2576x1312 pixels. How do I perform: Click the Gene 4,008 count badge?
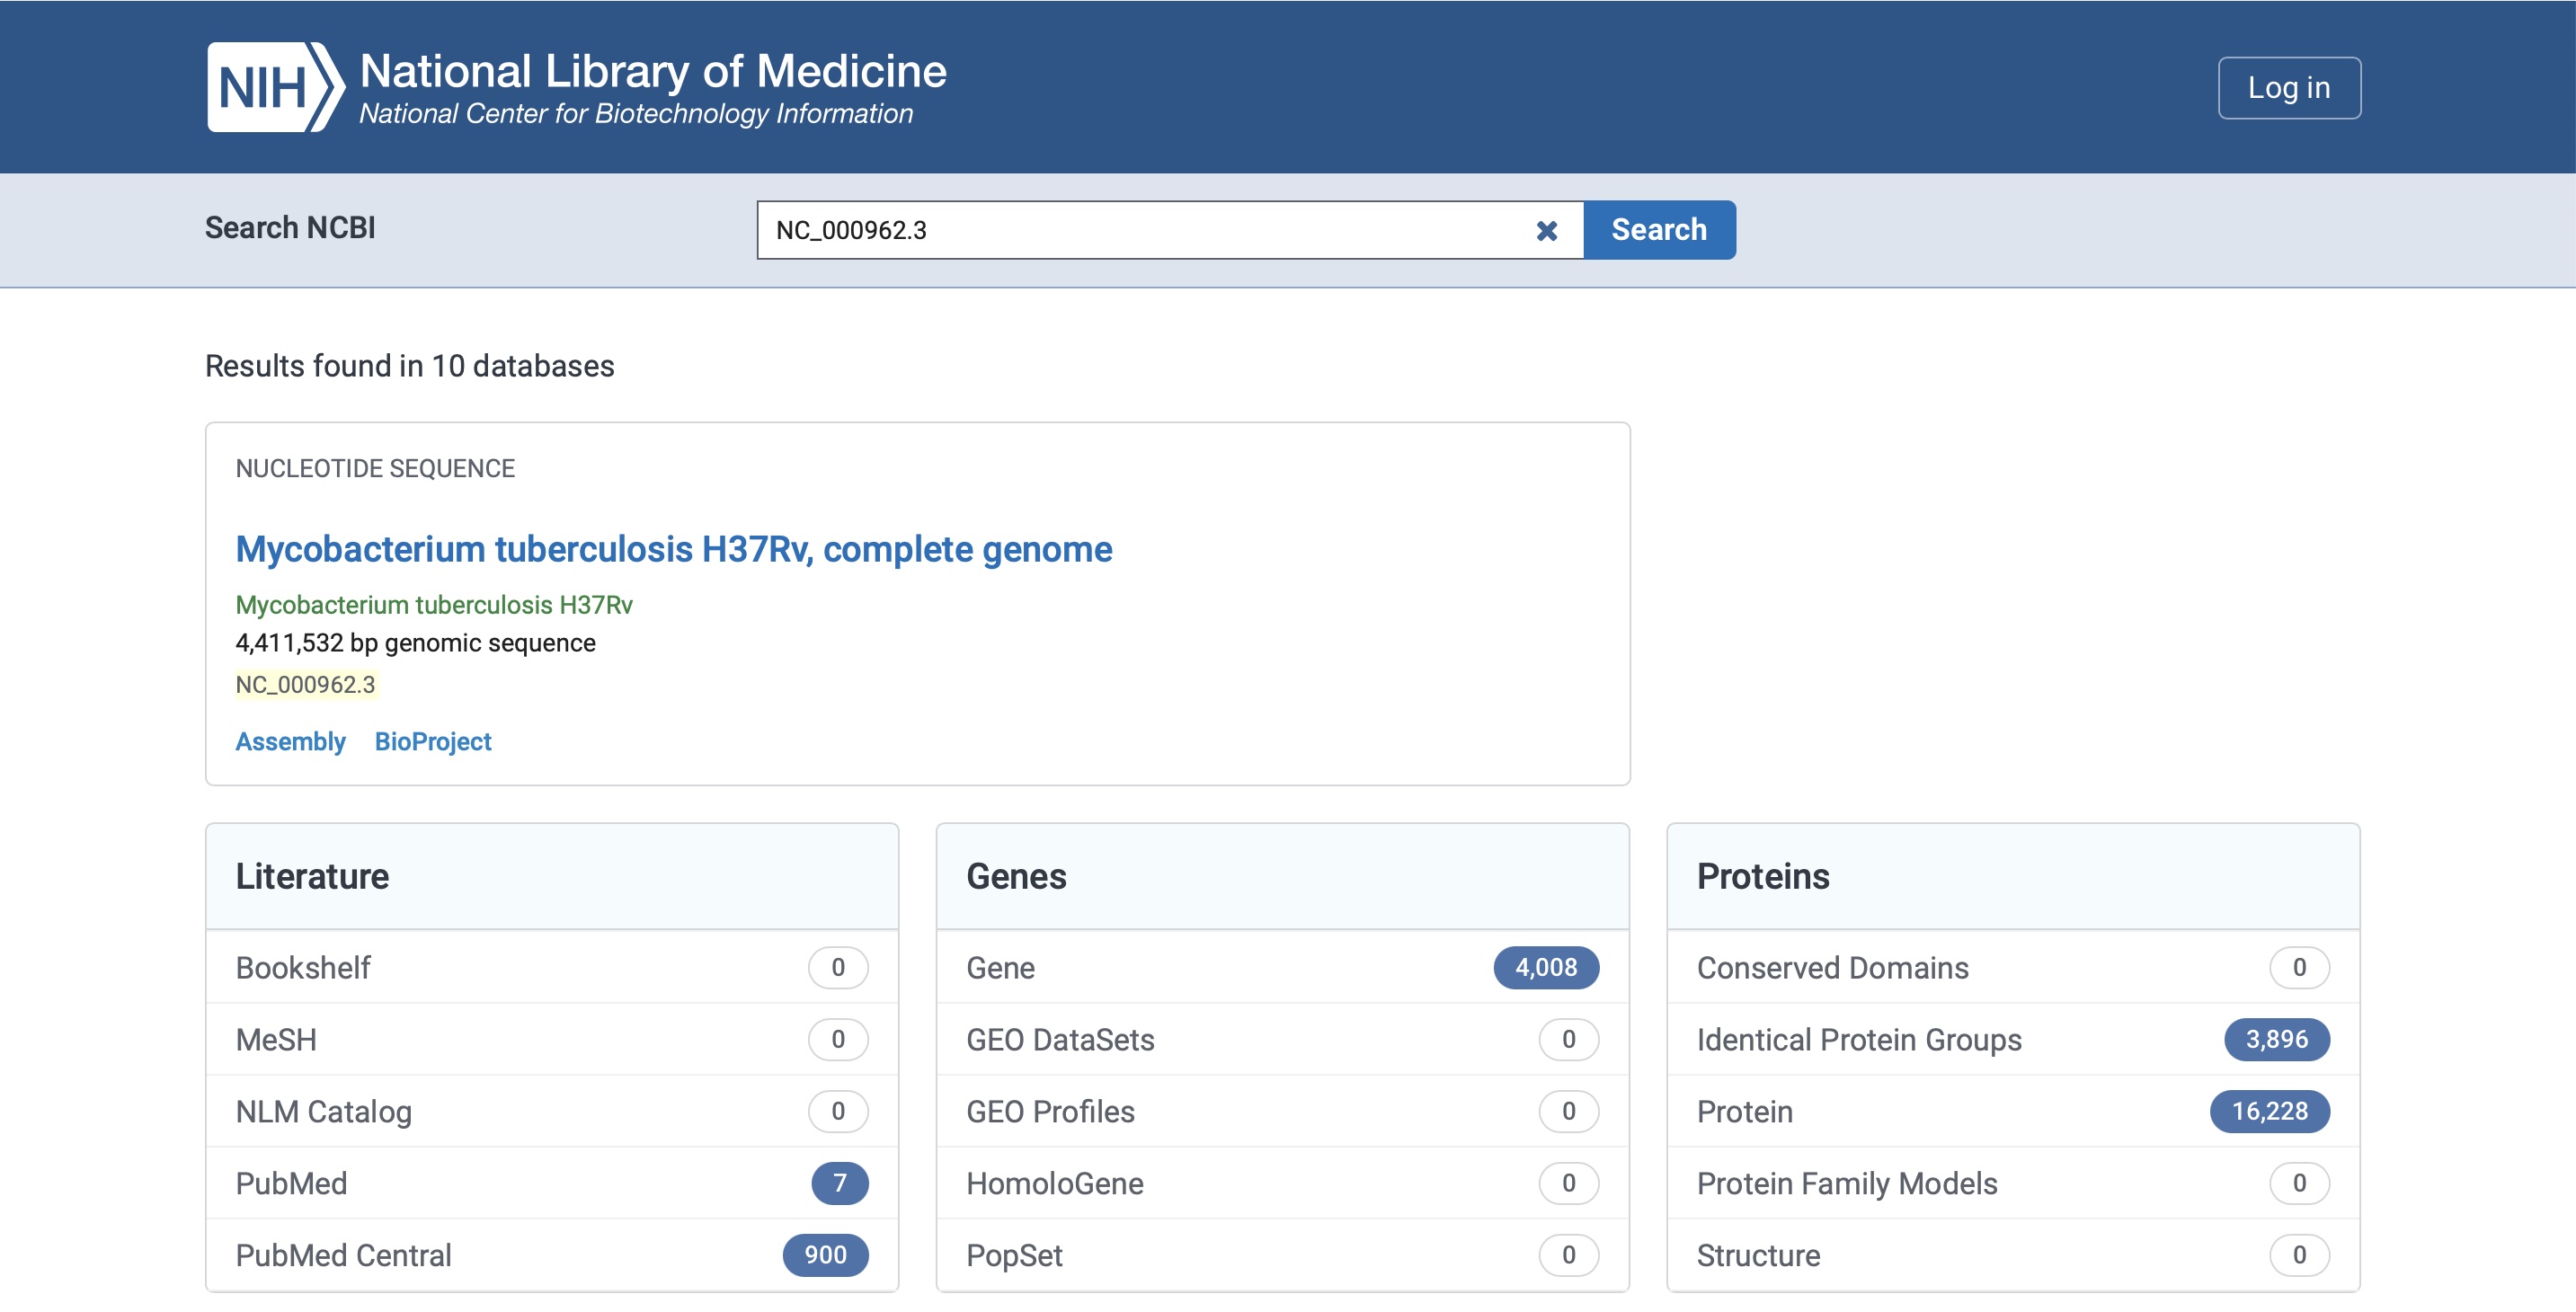[1545, 967]
